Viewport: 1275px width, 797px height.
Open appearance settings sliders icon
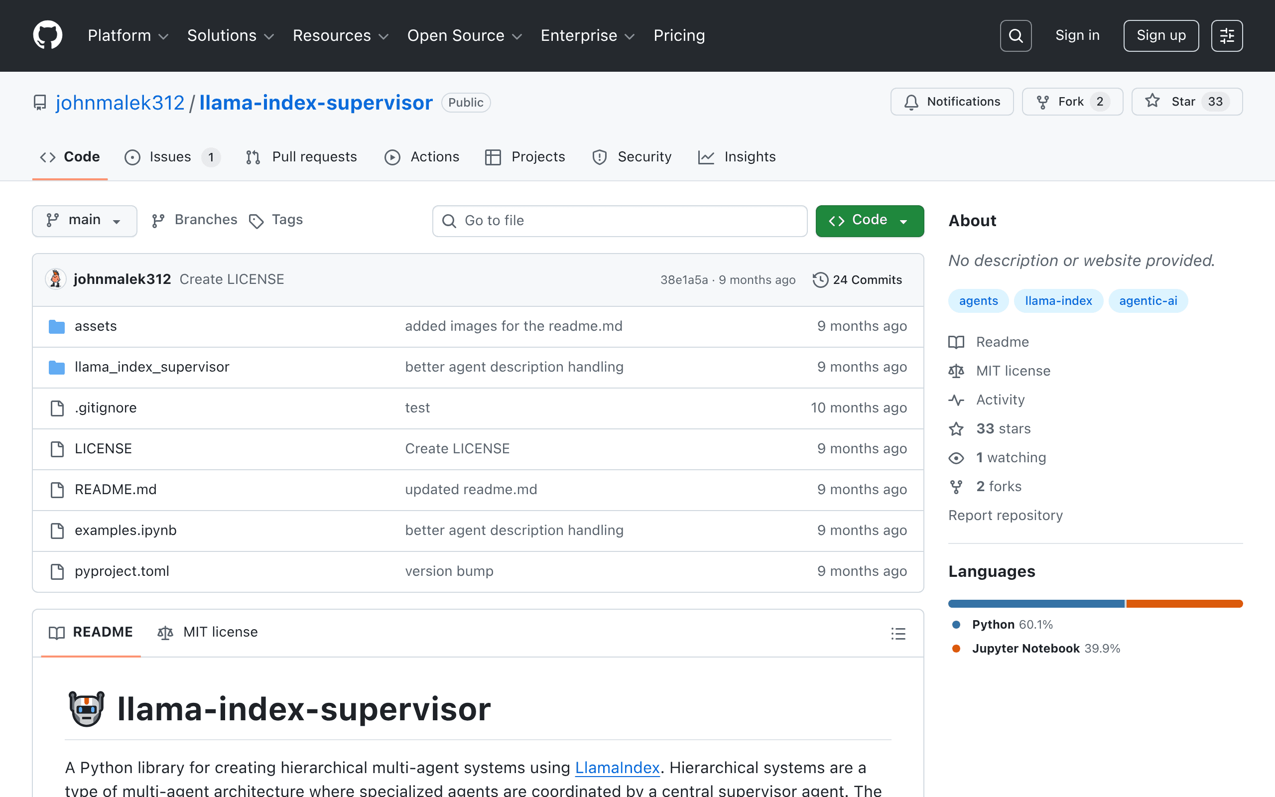(x=1227, y=36)
